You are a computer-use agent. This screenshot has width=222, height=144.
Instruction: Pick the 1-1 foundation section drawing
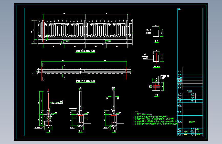48,109
